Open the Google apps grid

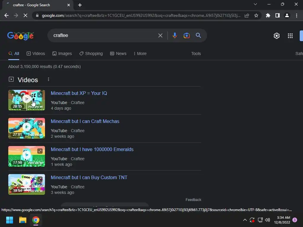point(290,36)
